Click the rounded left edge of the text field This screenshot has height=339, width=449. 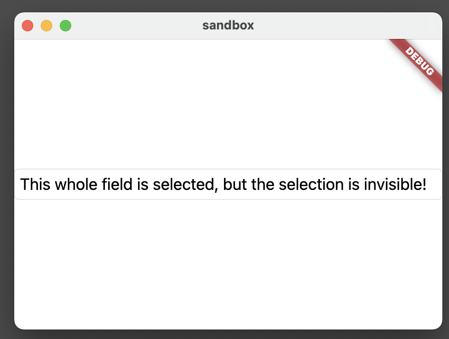pyautogui.click(x=18, y=184)
